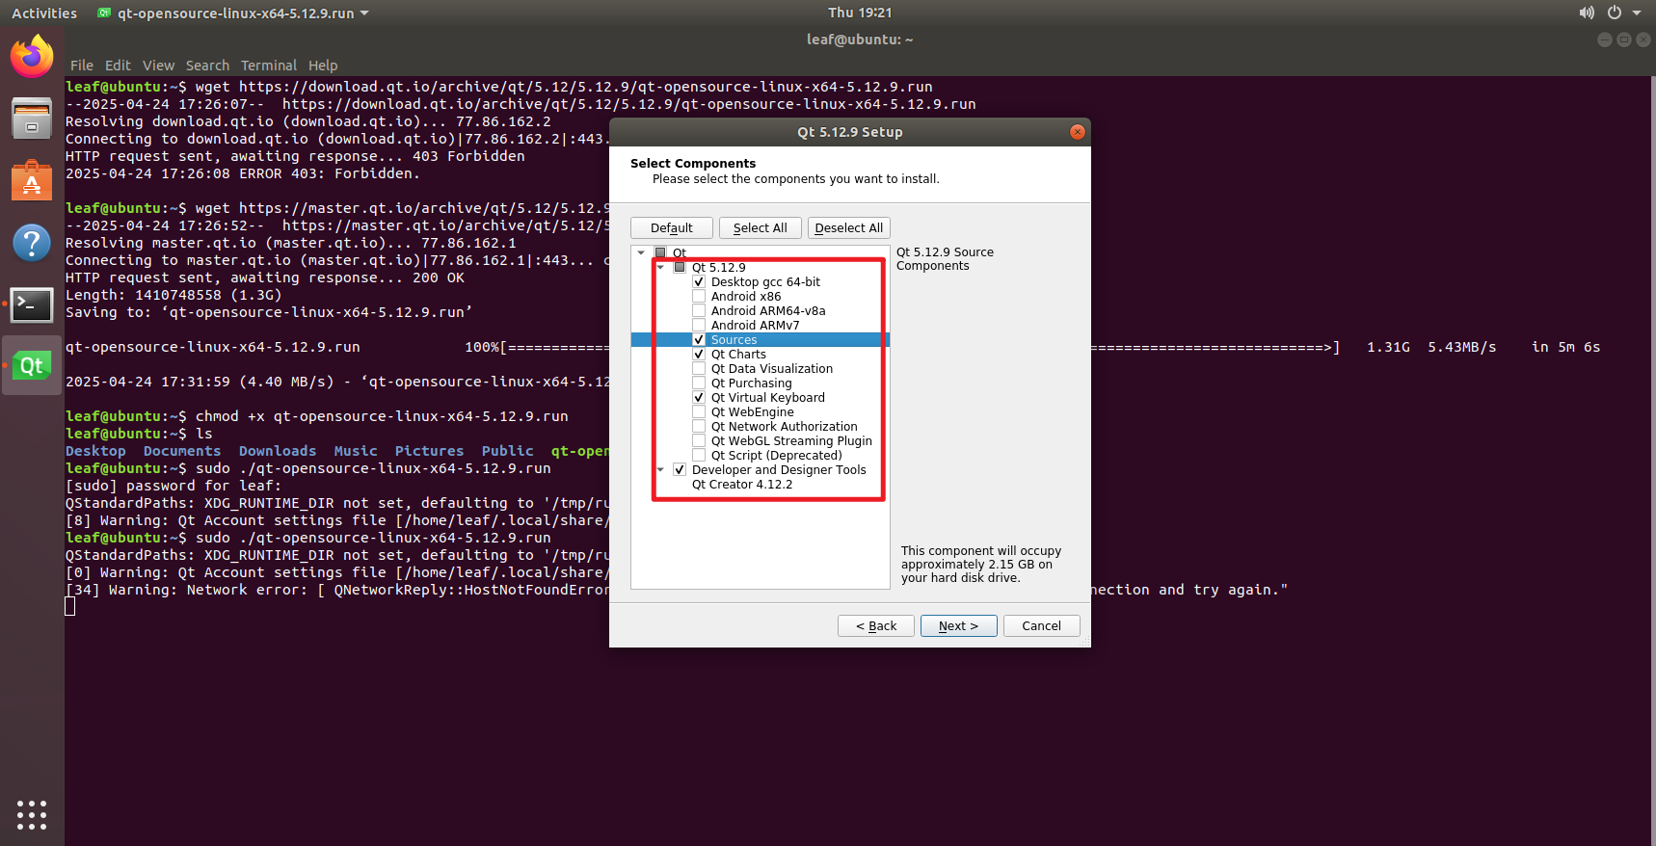The width and height of the screenshot is (1656, 846).
Task: Minimize the terminal window
Action: pyautogui.click(x=1605, y=40)
